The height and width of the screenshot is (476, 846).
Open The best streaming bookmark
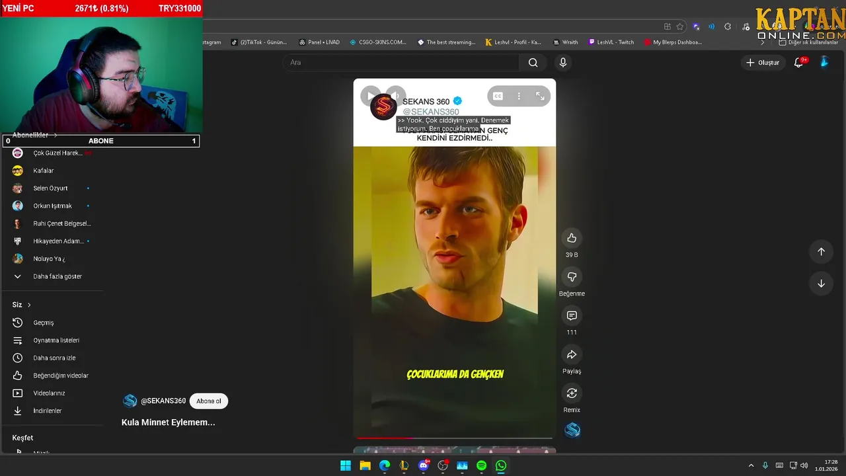tap(447, 42)
